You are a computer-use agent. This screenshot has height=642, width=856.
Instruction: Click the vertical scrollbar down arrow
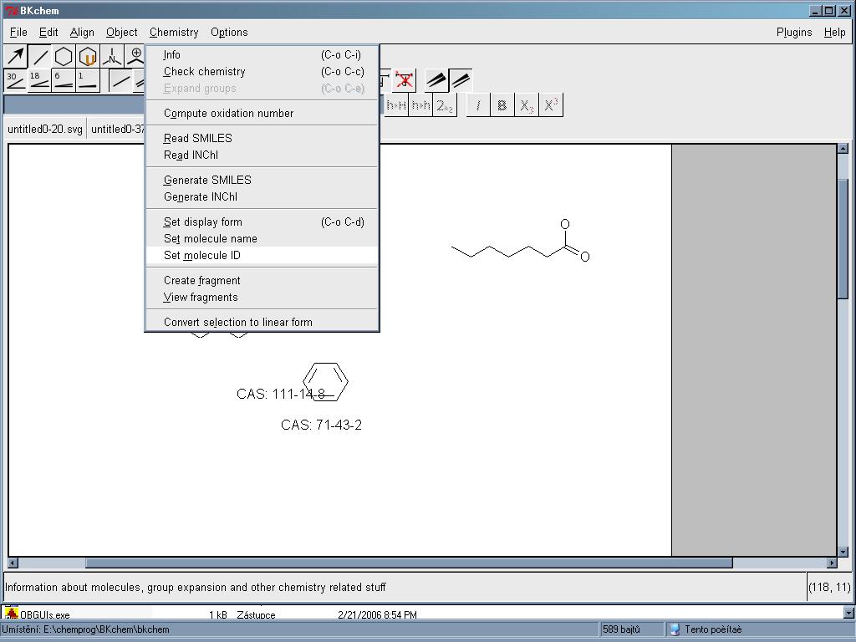pyautogui.click(x=843, y=552)
